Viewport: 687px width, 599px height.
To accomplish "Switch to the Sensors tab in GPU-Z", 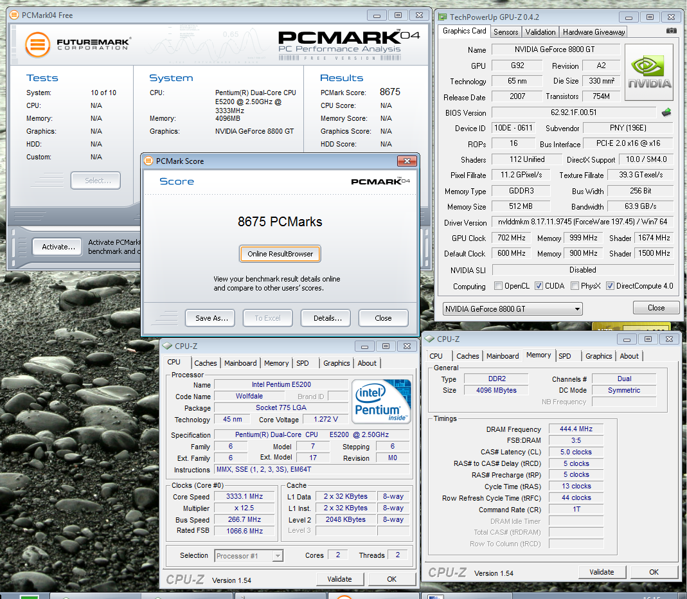I will click(x=506, y=32).
